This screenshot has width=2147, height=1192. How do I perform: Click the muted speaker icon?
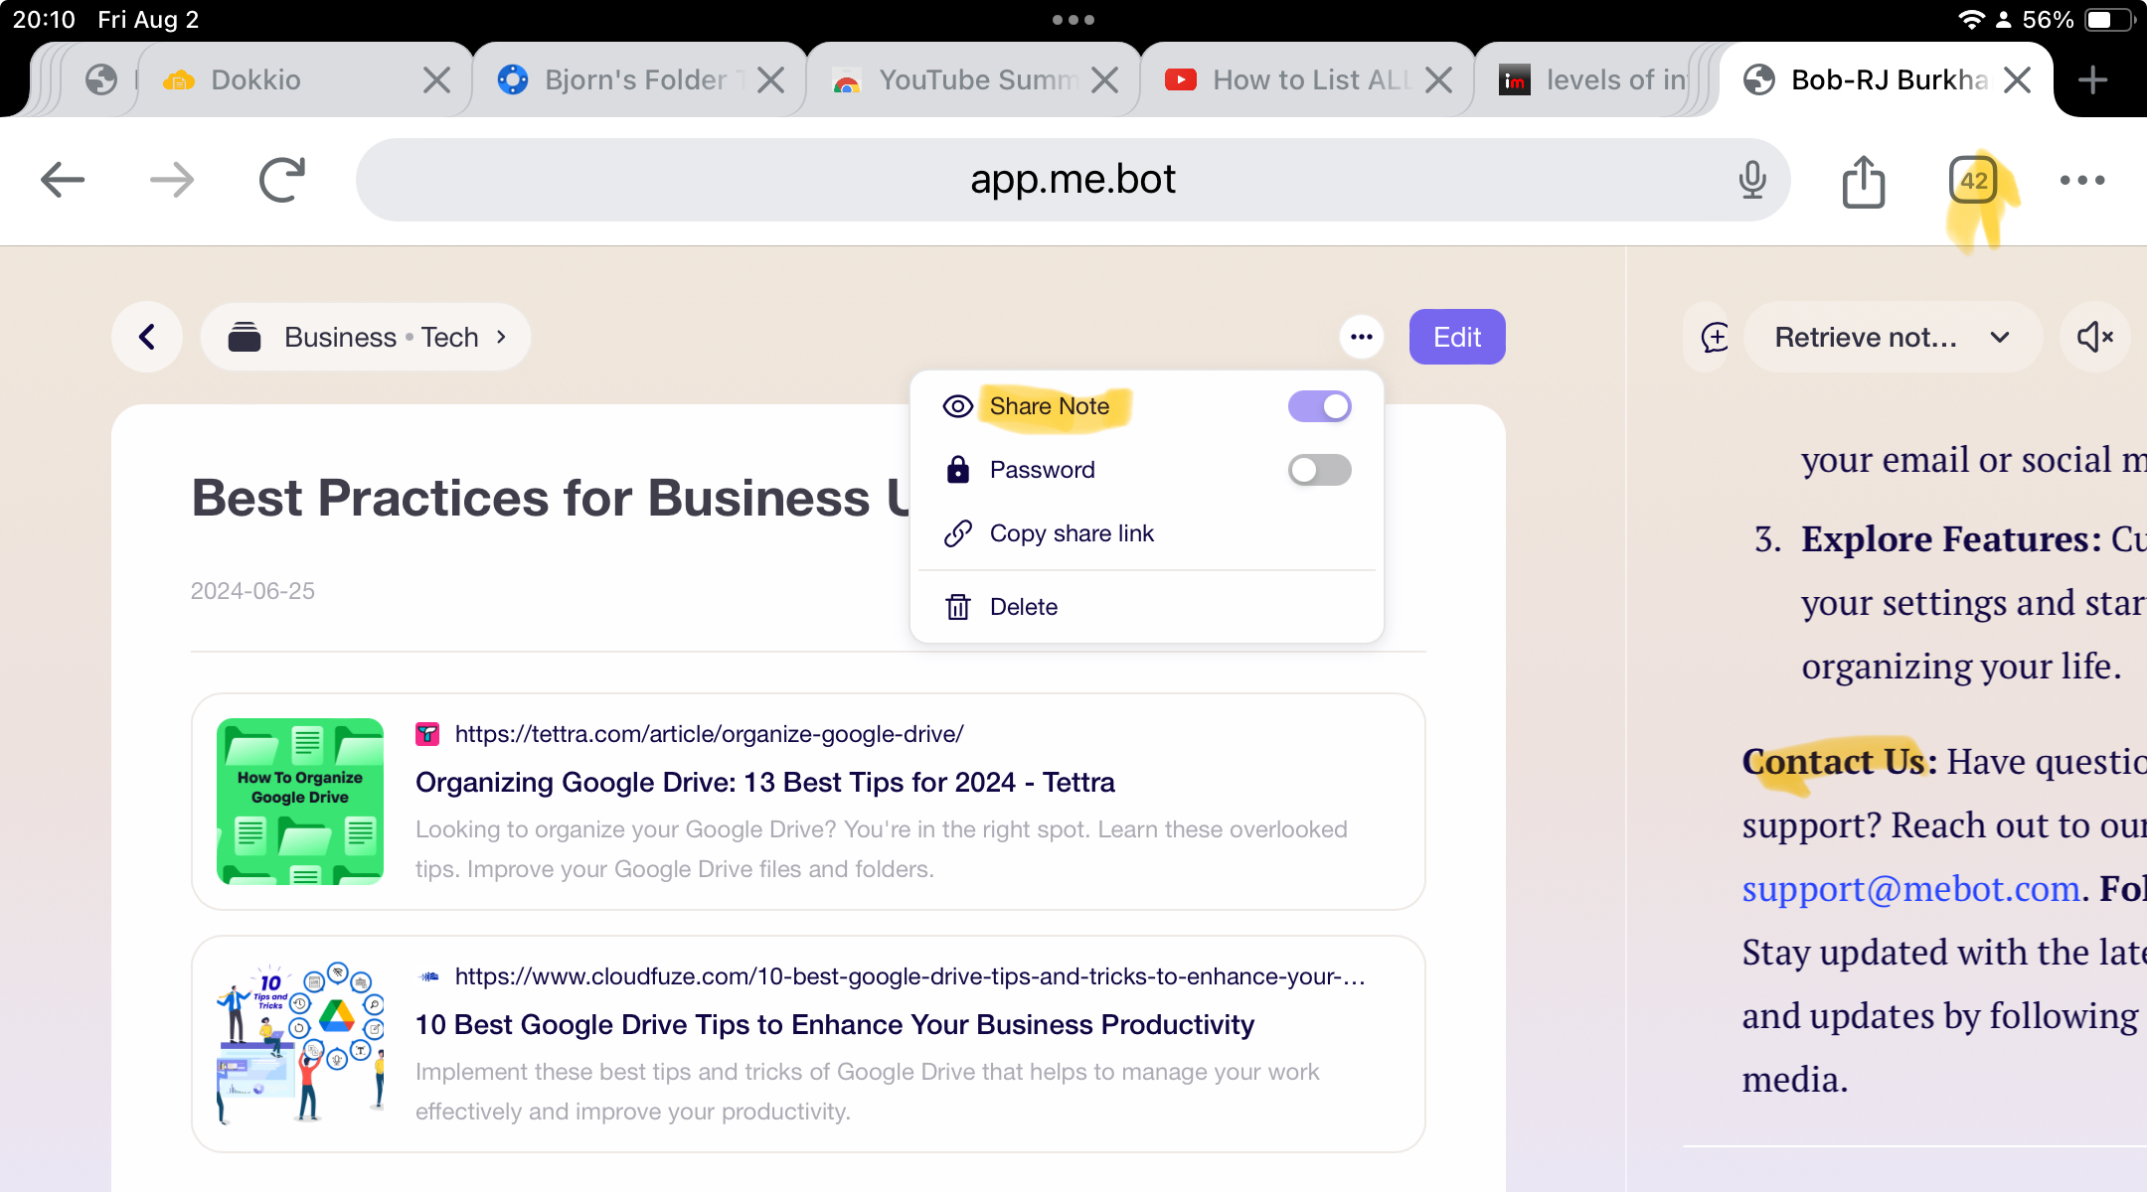[x=2094, y=338]
